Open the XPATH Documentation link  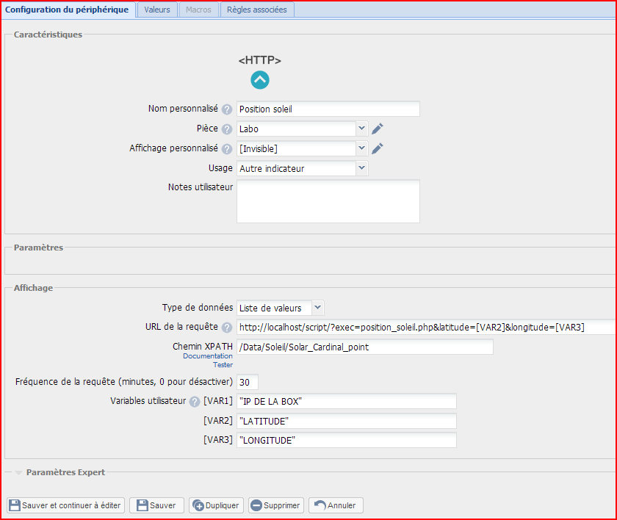(x=208, y=356)
